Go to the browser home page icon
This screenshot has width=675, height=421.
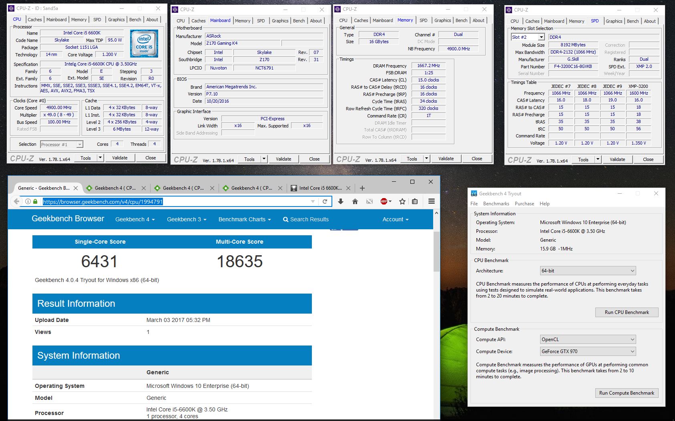click(x=355, y=201)
